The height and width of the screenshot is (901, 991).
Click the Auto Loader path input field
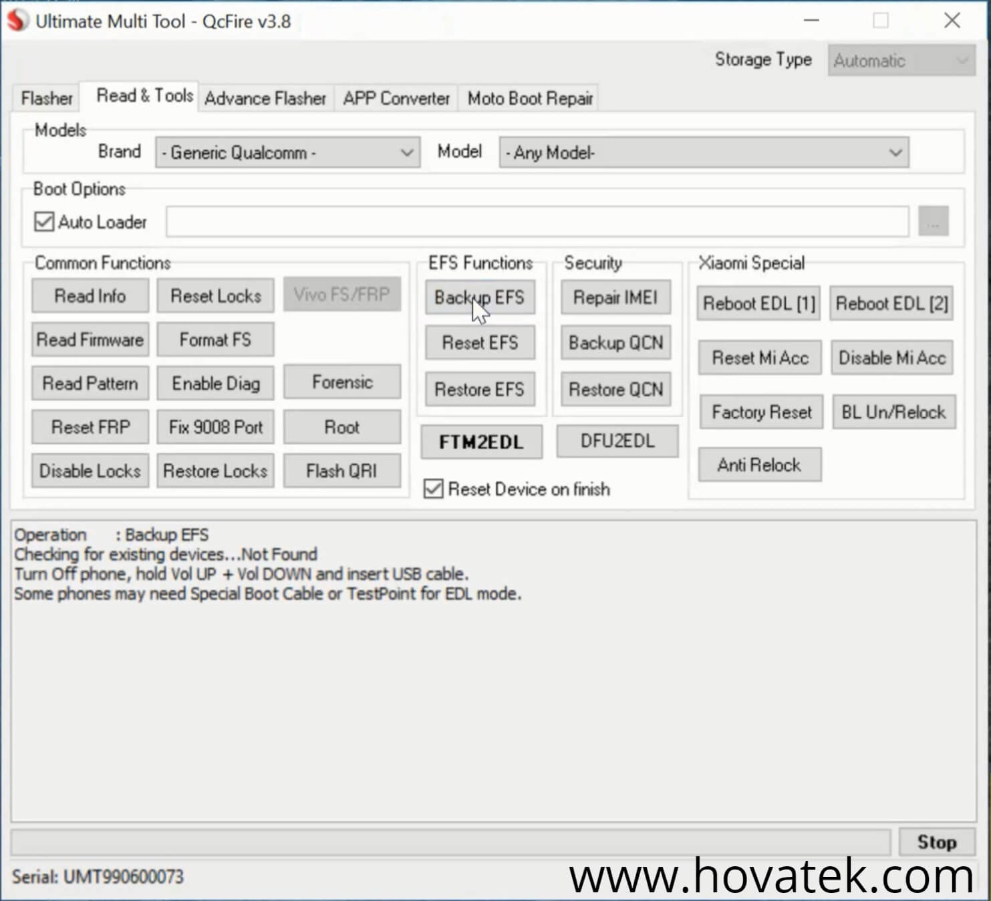click(x=537, y=221)
